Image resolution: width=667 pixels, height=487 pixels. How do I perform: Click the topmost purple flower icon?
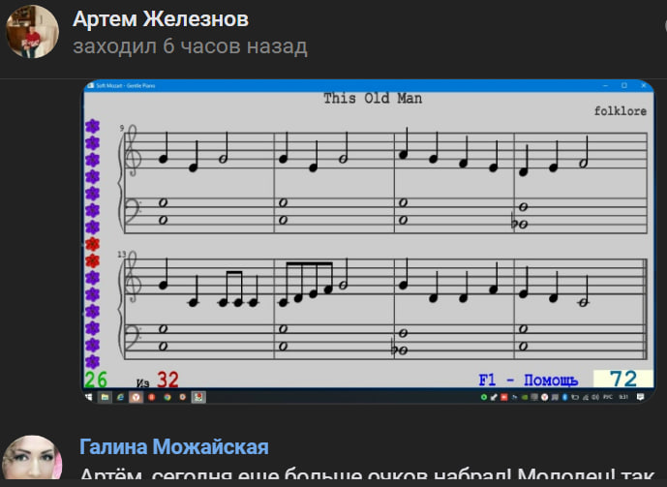pos(92,127)
